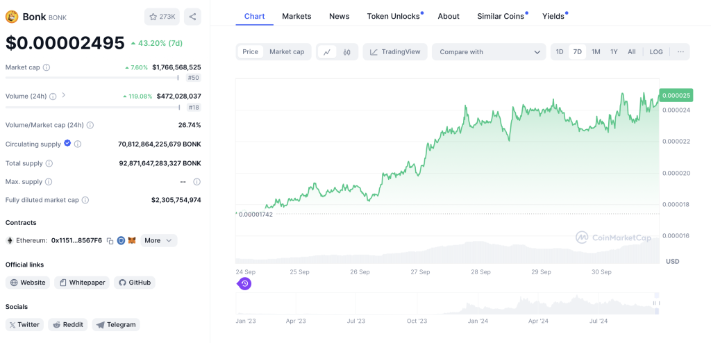Switch to Similar Coins tab
Viewport: 711px width, 343px height.
[x=501, y=17]
